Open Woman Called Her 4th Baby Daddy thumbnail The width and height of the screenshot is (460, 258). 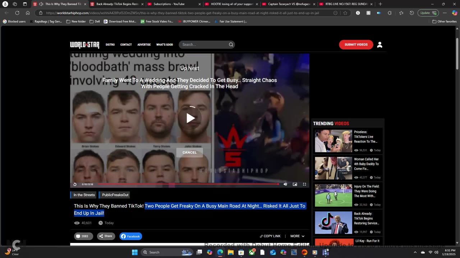[333, 168]
